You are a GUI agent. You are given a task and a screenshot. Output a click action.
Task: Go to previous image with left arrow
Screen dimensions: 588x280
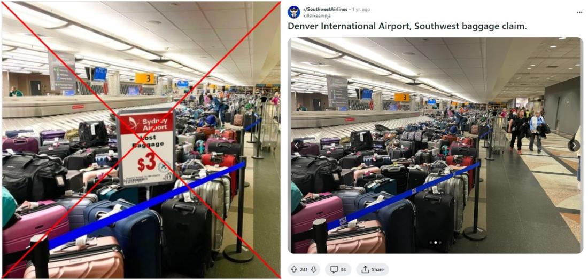click(x=297, y=145)
